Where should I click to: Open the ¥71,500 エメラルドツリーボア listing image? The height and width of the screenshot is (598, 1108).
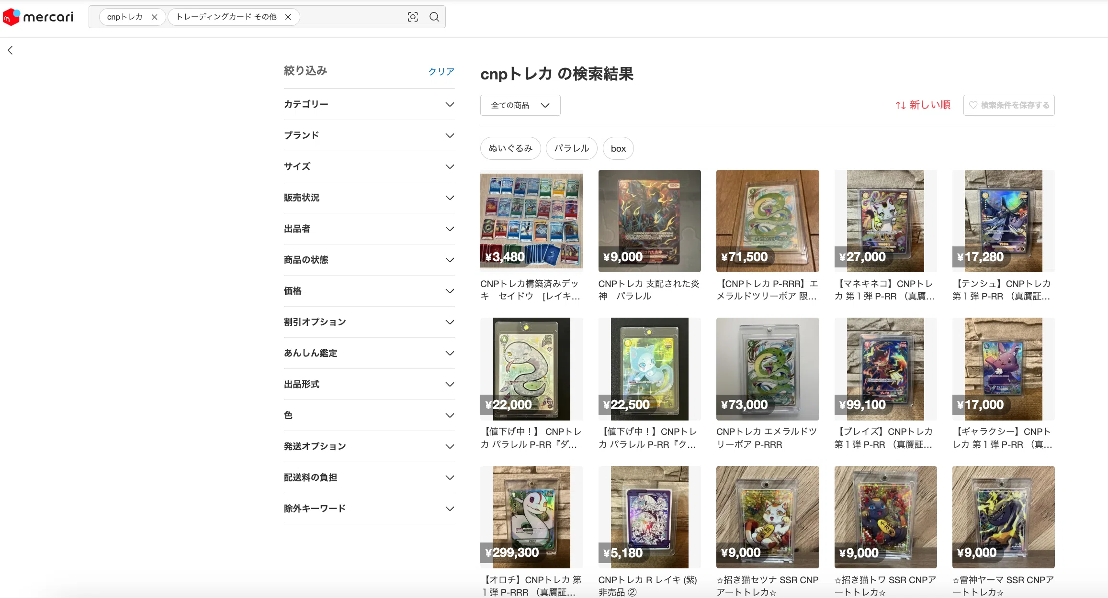[768, 221]
